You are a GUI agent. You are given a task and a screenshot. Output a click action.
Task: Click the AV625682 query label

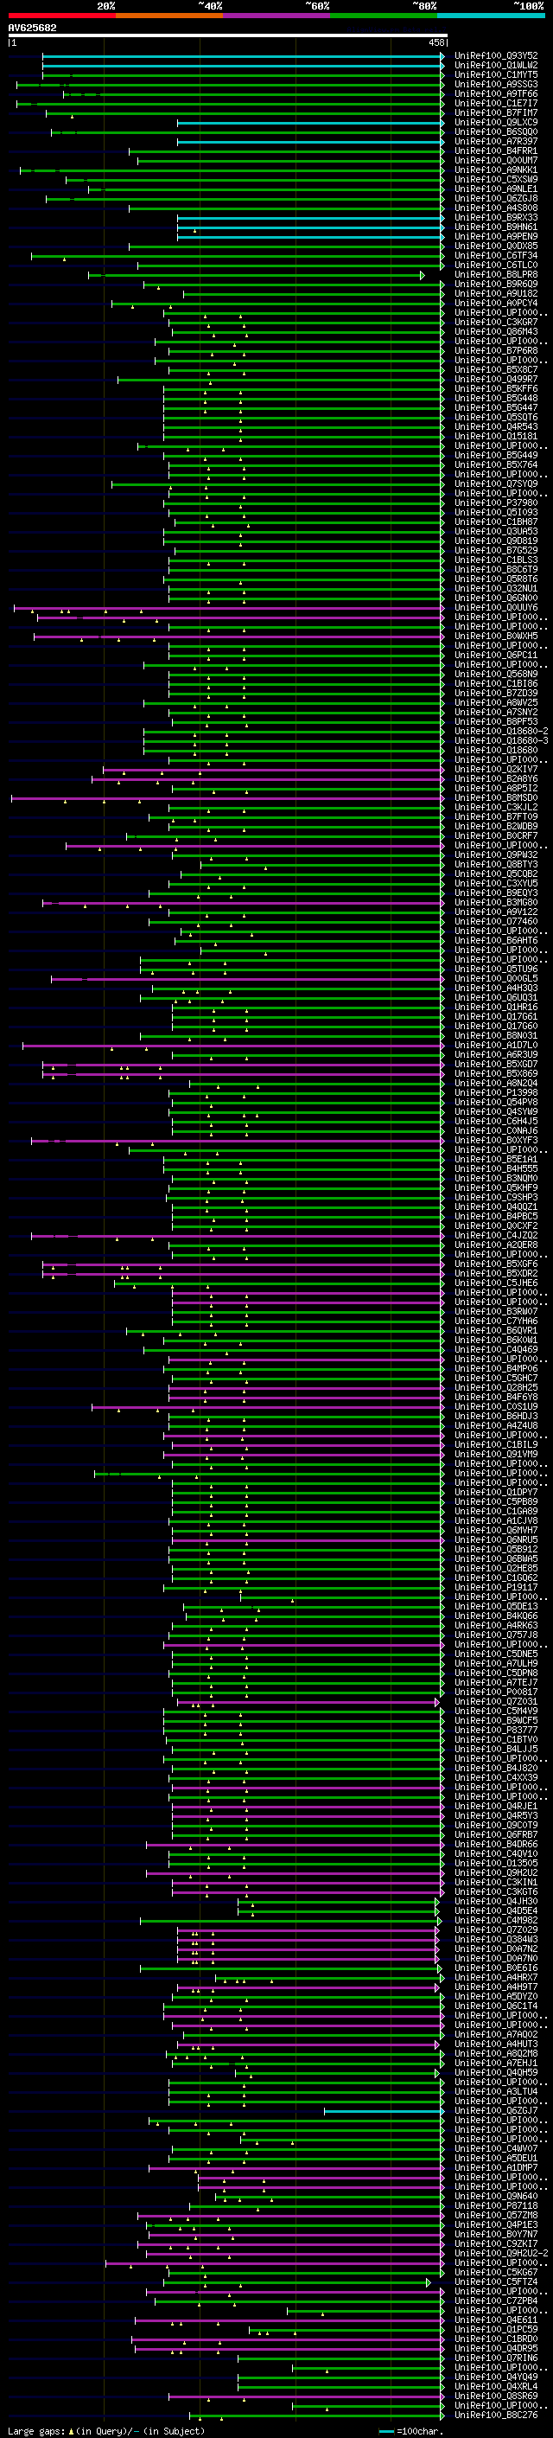point(32,29)
